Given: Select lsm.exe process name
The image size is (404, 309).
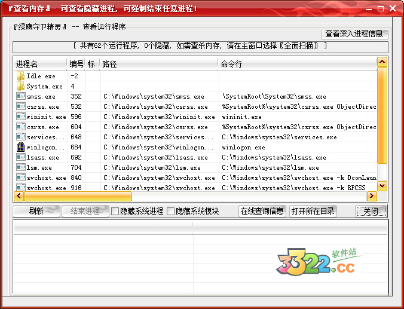Looking at the screenshot, I should click(x=39, y=168).
